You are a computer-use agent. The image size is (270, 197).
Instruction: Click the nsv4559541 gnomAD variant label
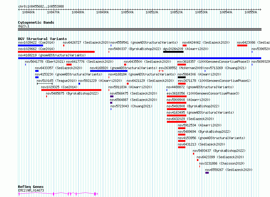144,42
